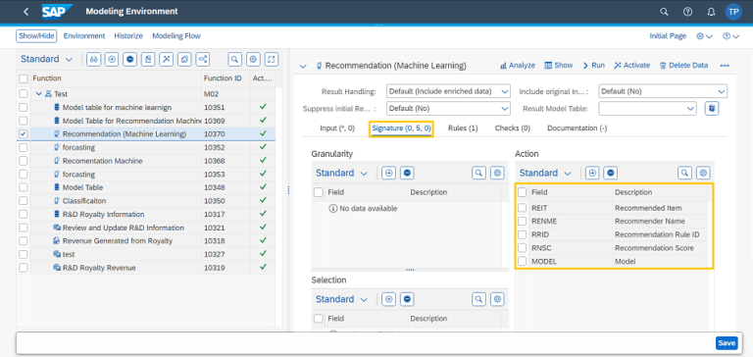Add a field in the Selection table
The width and height of the screenshot is (753, 357).
388,299
